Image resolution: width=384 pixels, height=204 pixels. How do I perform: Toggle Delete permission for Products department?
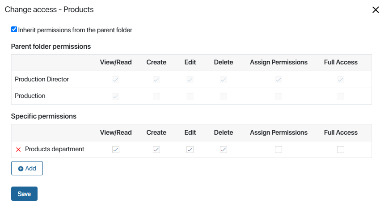point(224,149)
